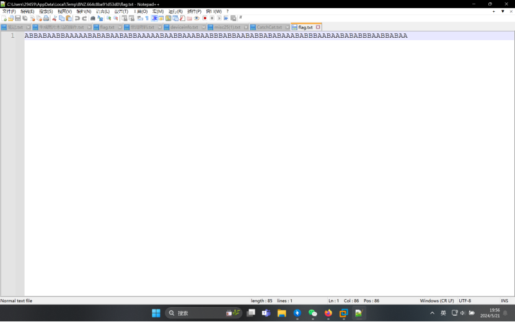Open the Windows (CR LF) line ending selector

437,301
